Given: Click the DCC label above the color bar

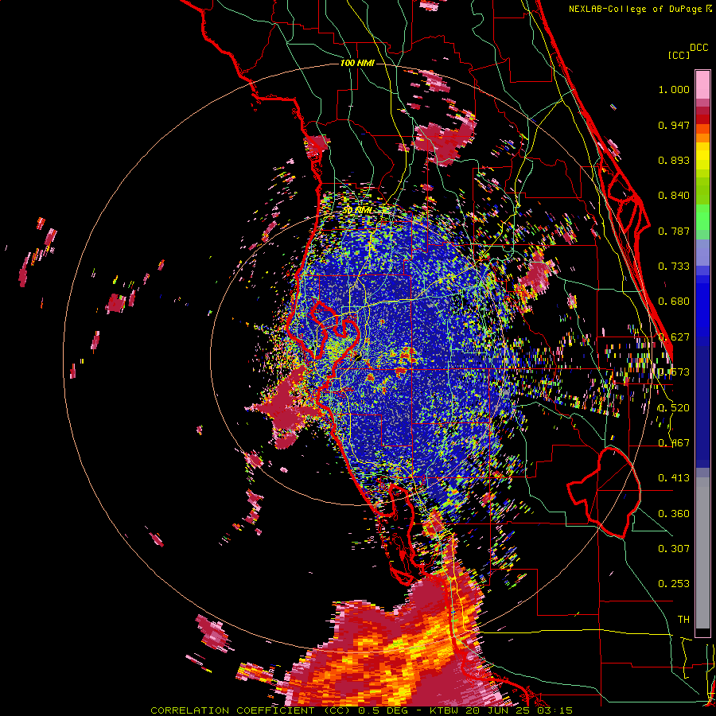Looking at the screenshot, I should point(699,47).
